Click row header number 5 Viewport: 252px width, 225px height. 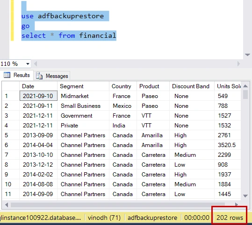pos(11,135)
